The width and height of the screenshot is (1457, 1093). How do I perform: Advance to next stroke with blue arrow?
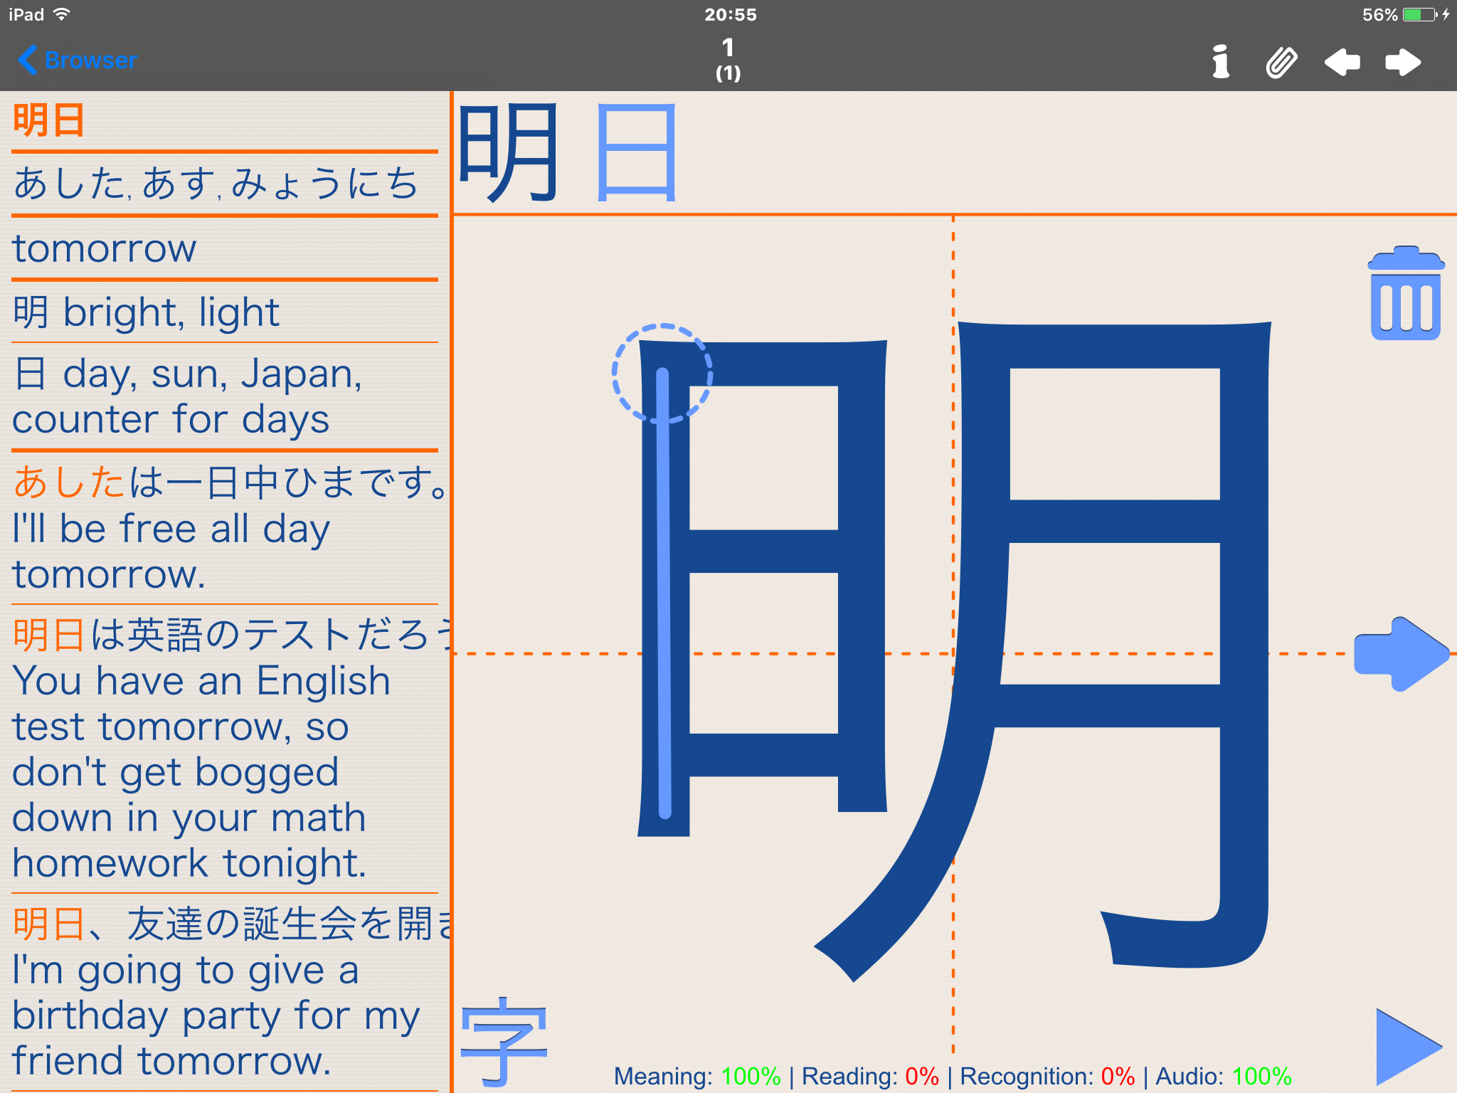(1400, 654)
